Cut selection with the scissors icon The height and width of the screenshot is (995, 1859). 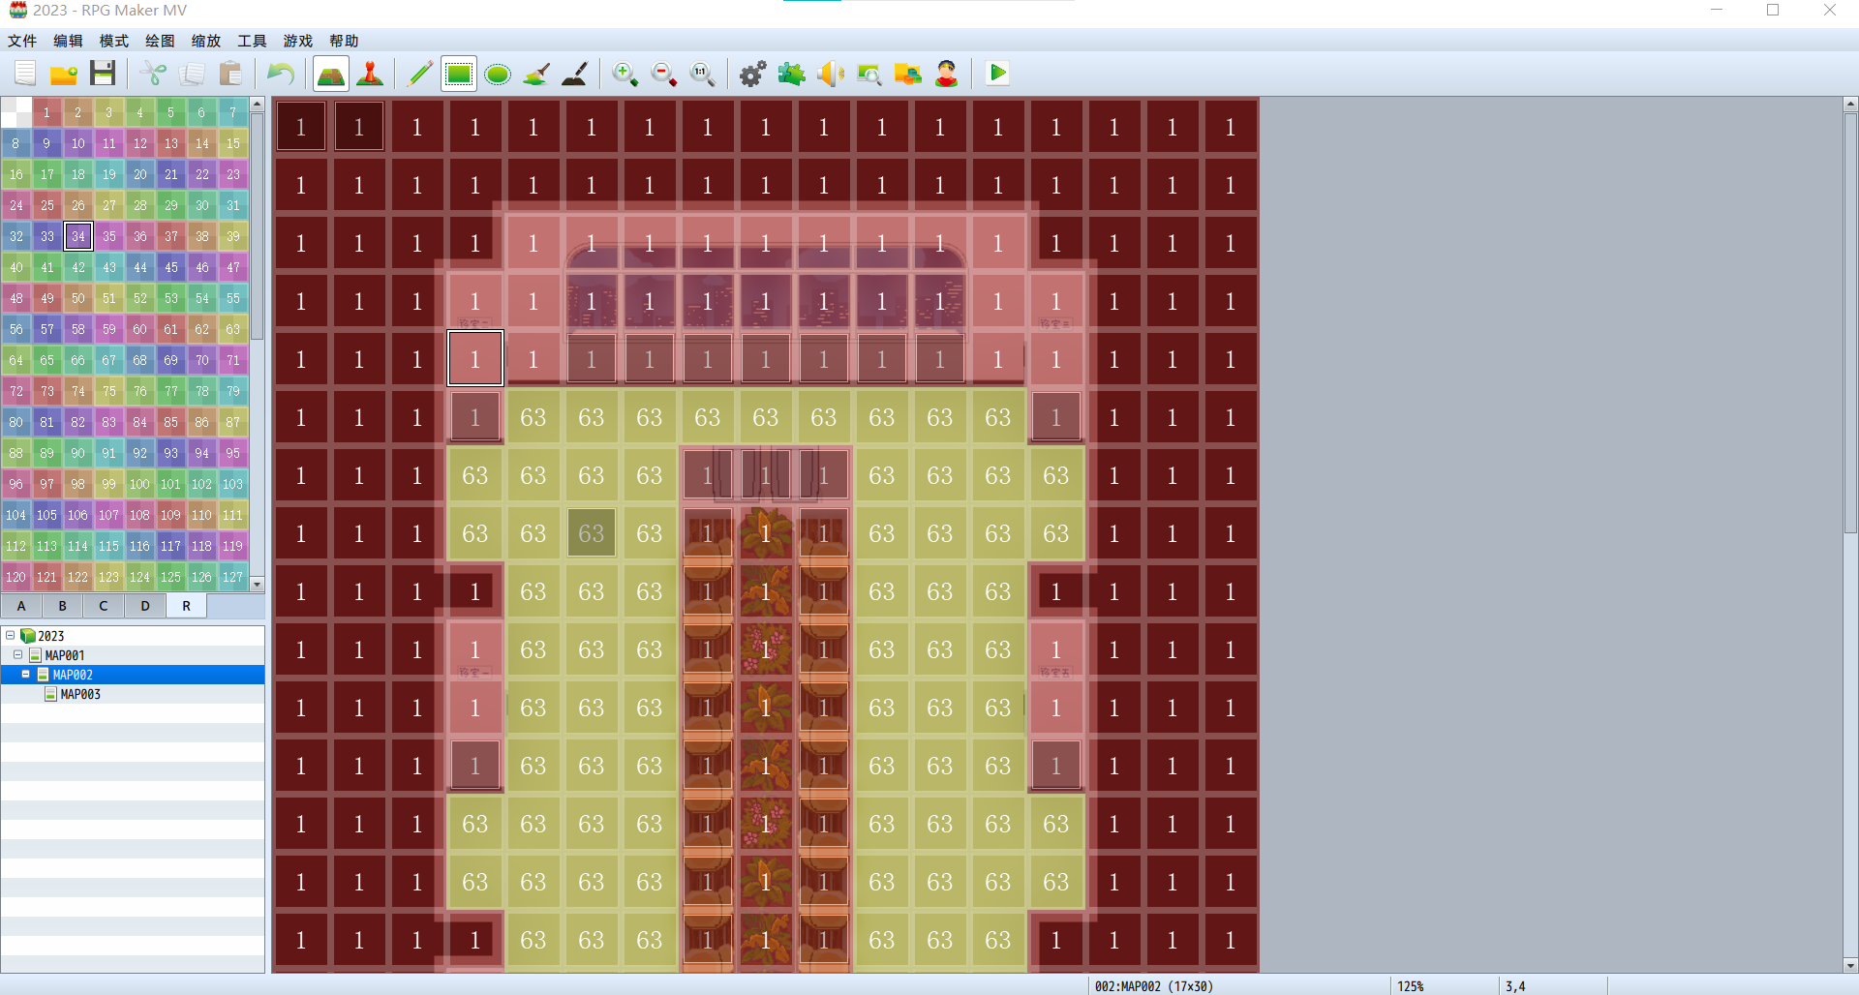pyautogui.click(x=153, y=74)
